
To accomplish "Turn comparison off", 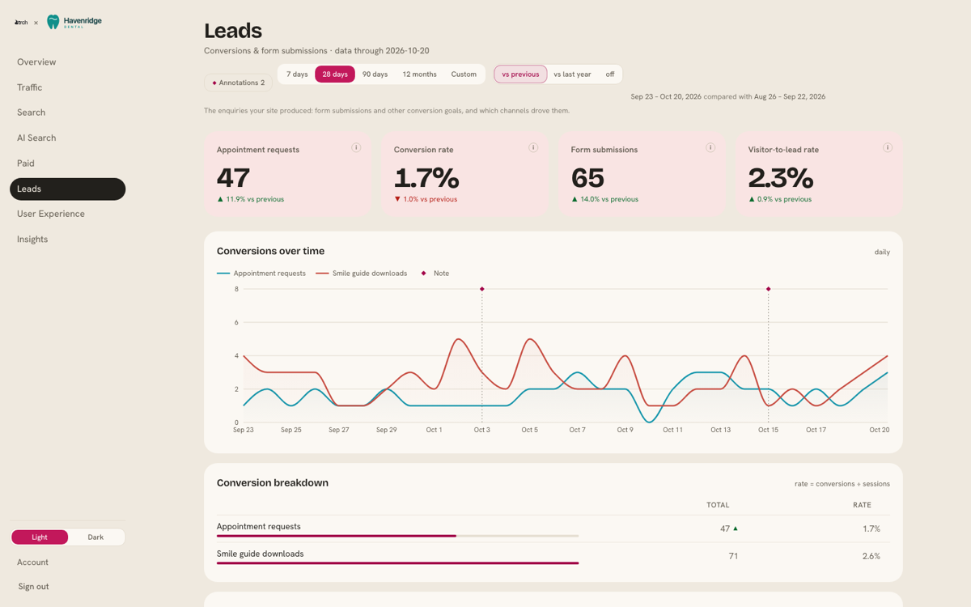I will (610, 74).
